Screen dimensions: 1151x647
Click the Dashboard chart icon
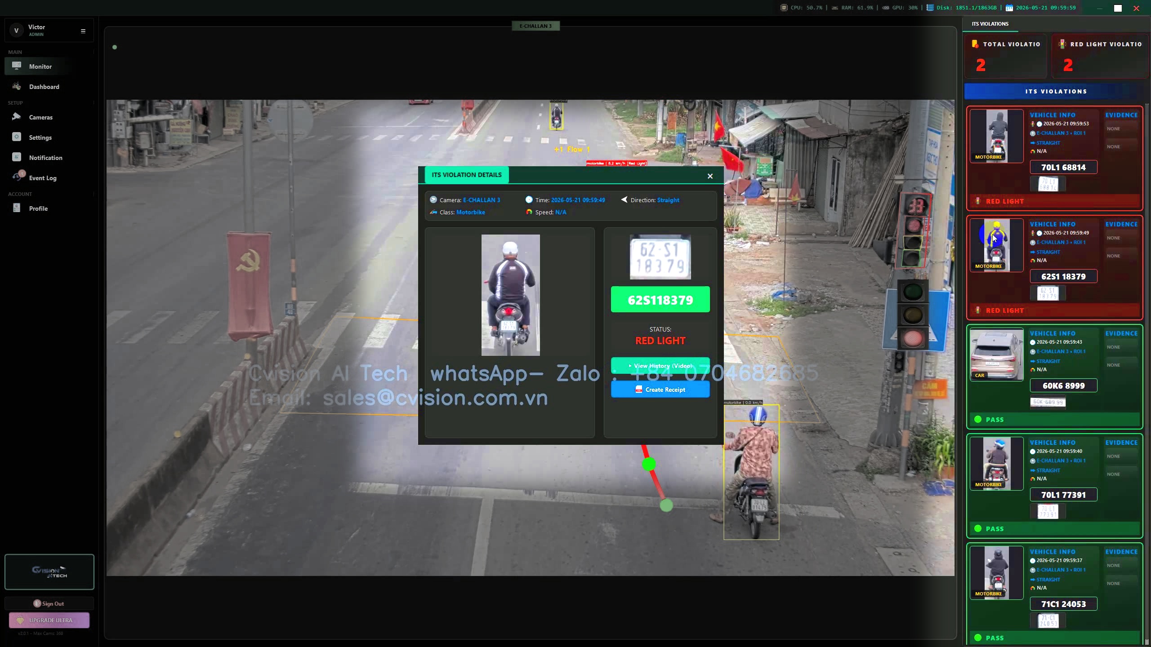click(x=17, y=86)
